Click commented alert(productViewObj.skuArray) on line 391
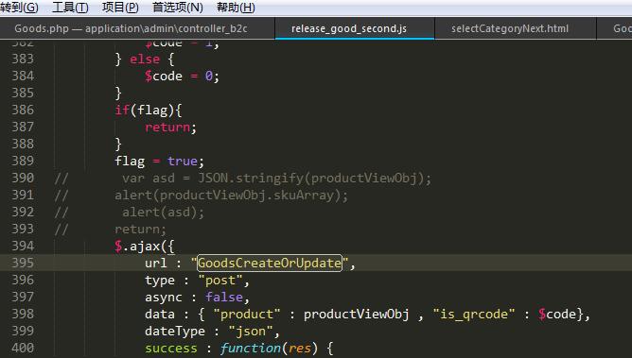 pos(231,196)
